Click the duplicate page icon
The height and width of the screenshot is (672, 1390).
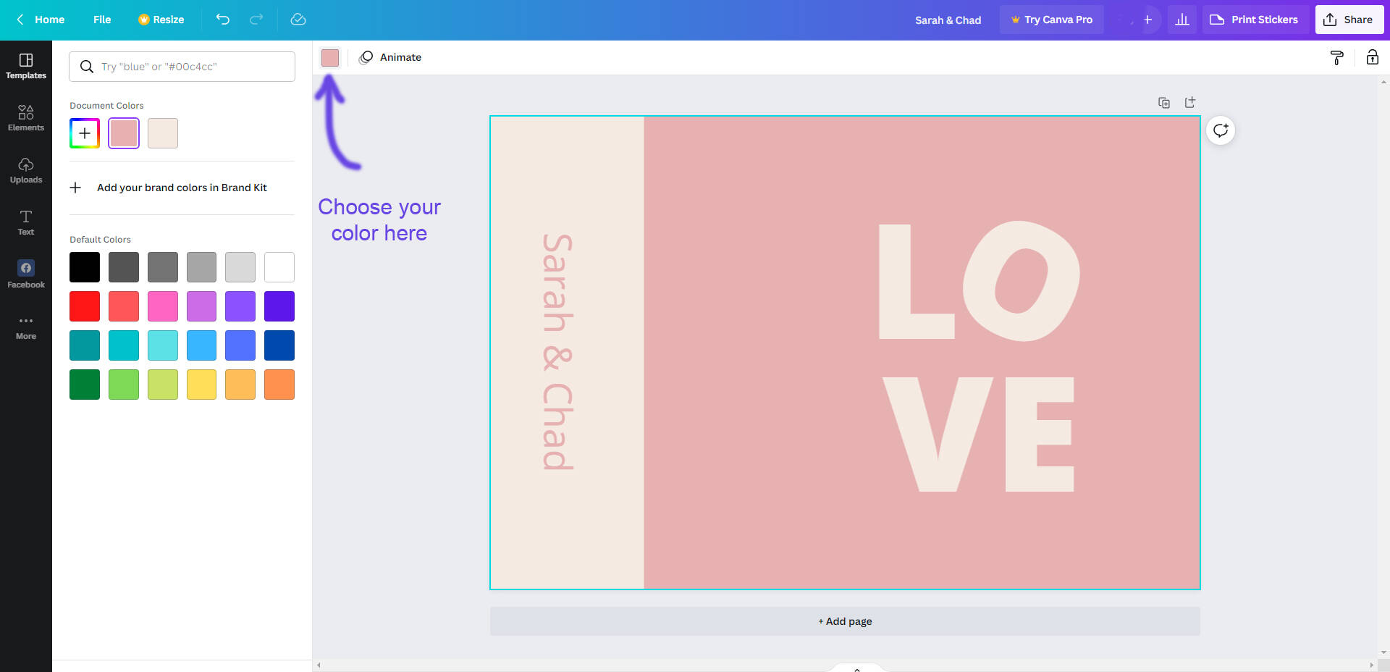point(1164,103)
